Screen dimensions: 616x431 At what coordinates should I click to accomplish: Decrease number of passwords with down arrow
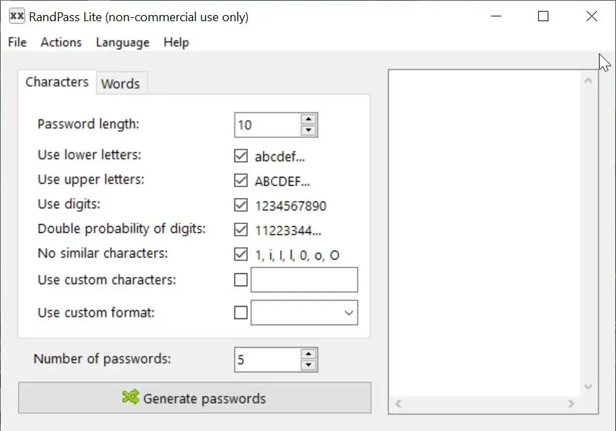pyautogui.click(x=309, y=365)
